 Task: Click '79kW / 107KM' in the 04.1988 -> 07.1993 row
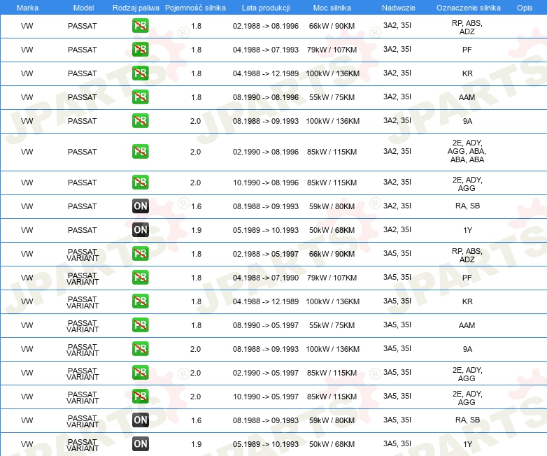pos(332,50)
